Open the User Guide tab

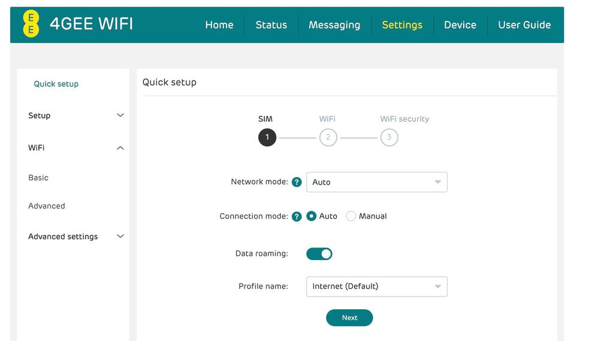(x=524, y=25)
